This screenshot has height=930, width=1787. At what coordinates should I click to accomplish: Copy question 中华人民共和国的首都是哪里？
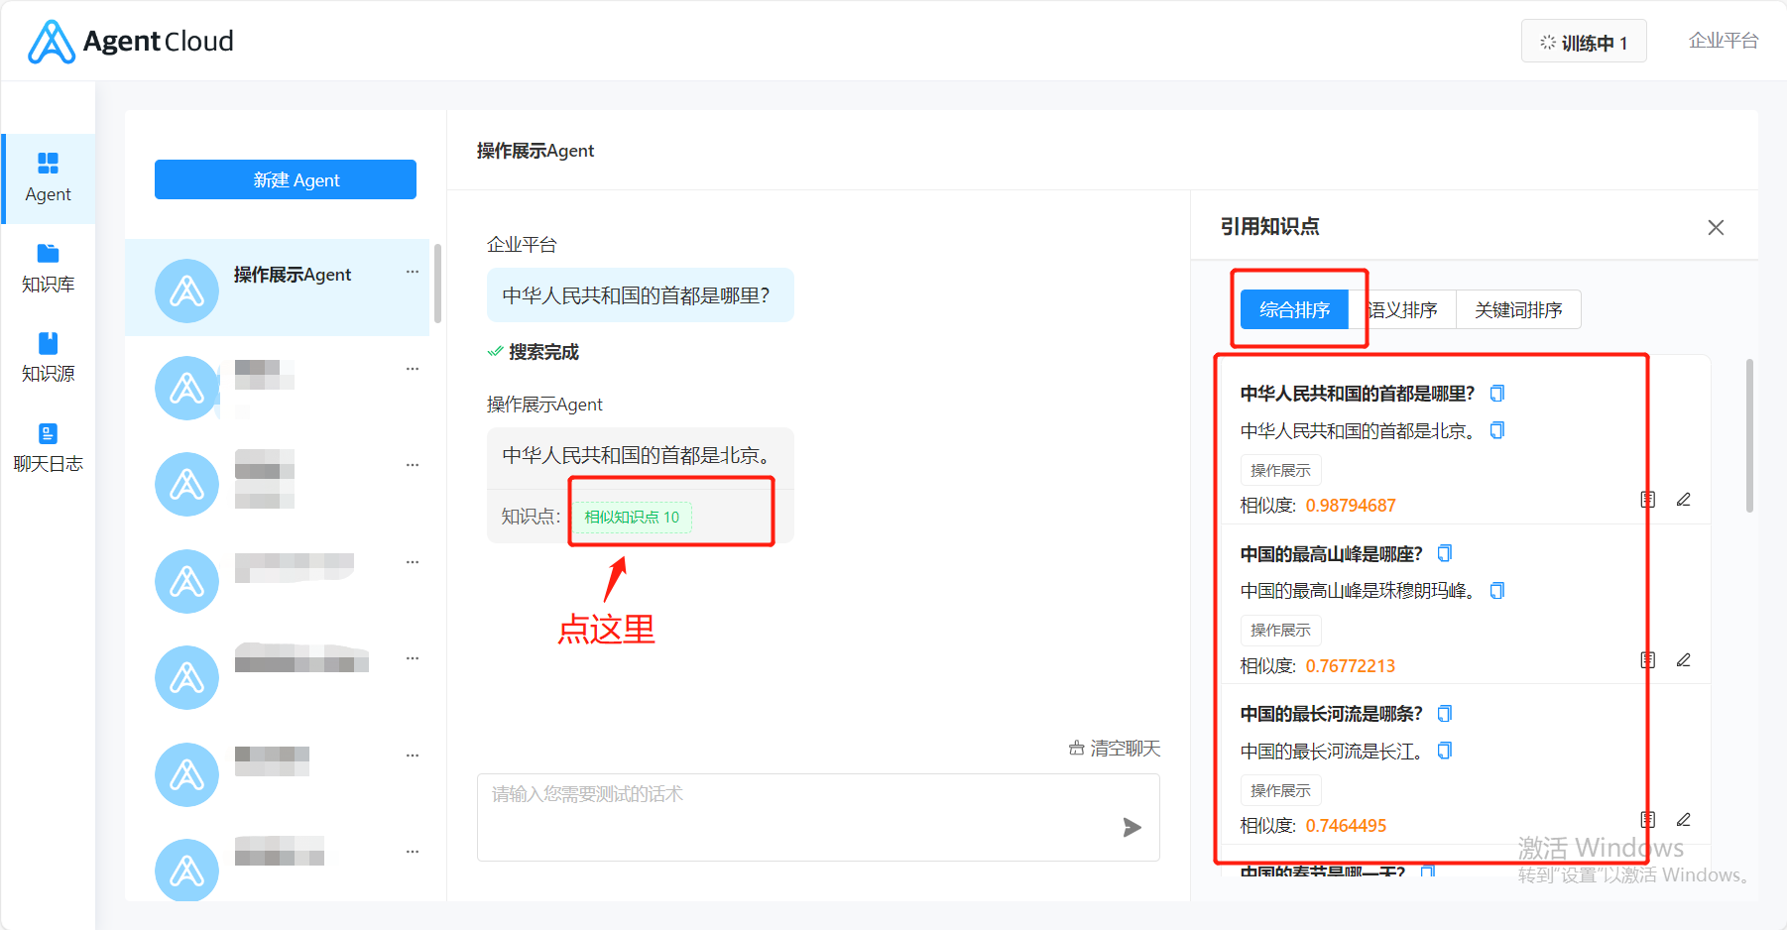(1497, 394)
